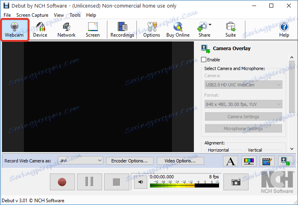Click the audio level meter bar
This screenshot has height=205, width=298.
pyautogui.click(x=184, y=185)
